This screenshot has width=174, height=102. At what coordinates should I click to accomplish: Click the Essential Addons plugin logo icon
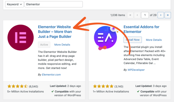click(105, 38)
